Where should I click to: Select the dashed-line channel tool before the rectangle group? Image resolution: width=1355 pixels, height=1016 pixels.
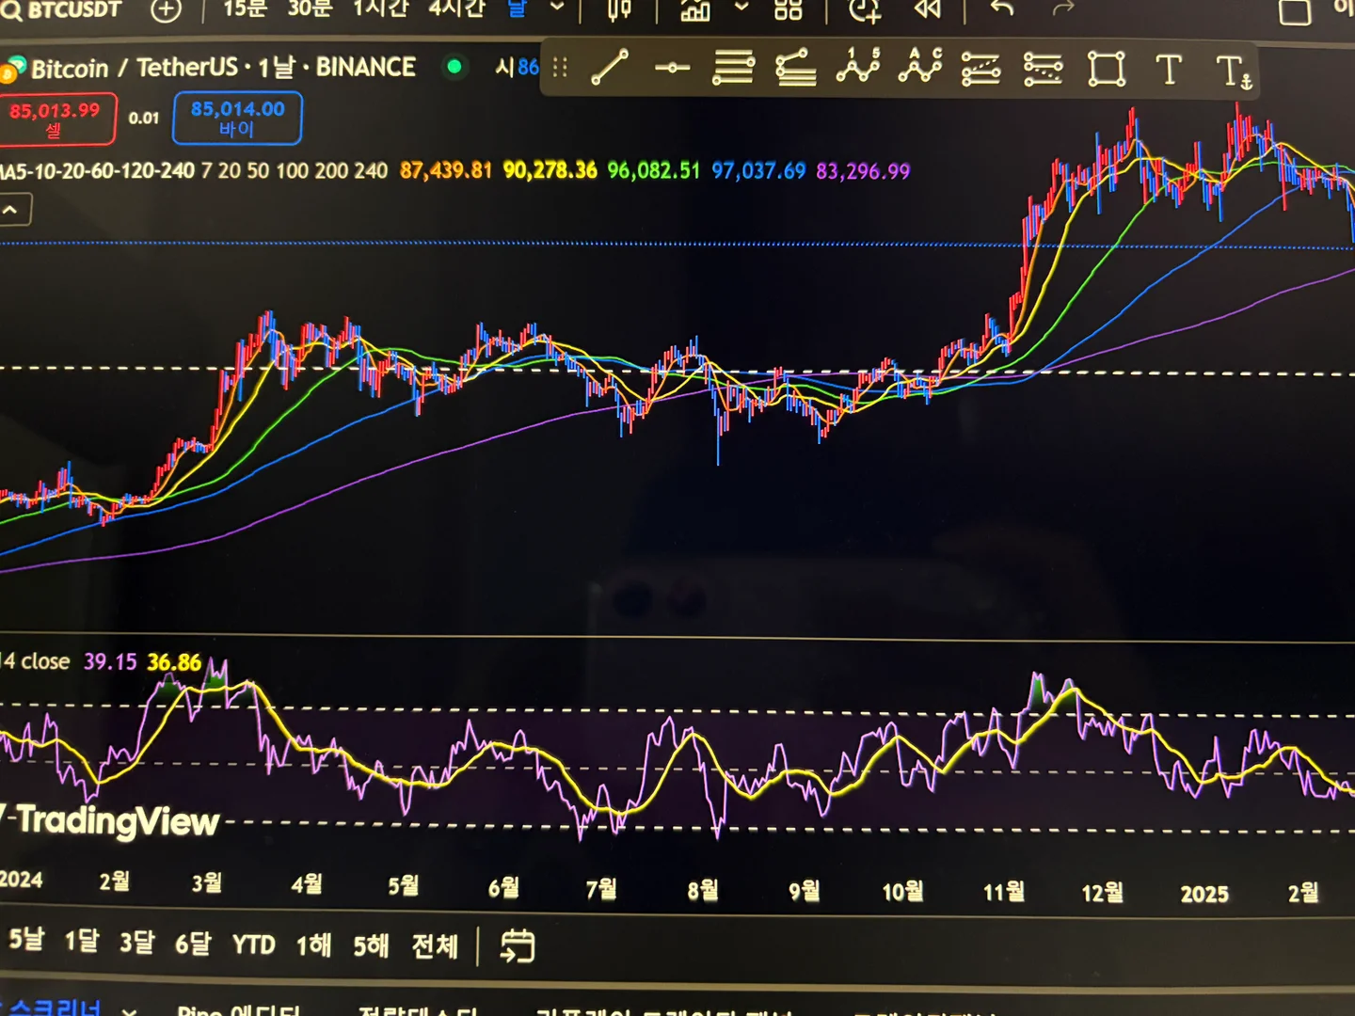(981, 69)
